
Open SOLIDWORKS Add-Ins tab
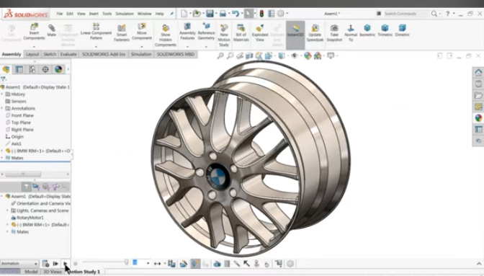click(x=104, y=54)
